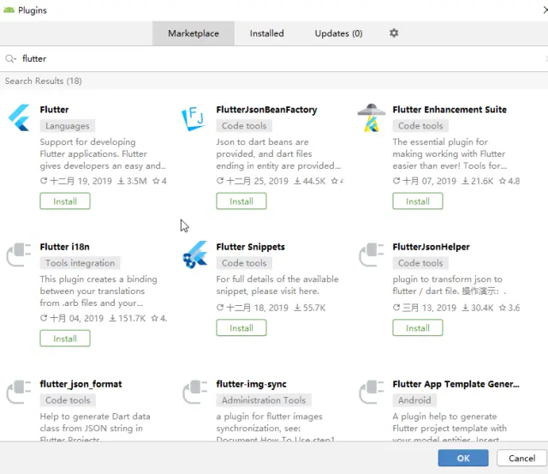Open the plugins settings gear menu
Viewport: 548px width, 474px height.
[x=394, y=33]
